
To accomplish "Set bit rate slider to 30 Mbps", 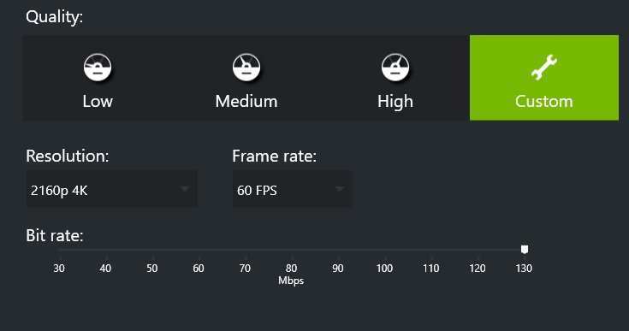I will (60, 250).
